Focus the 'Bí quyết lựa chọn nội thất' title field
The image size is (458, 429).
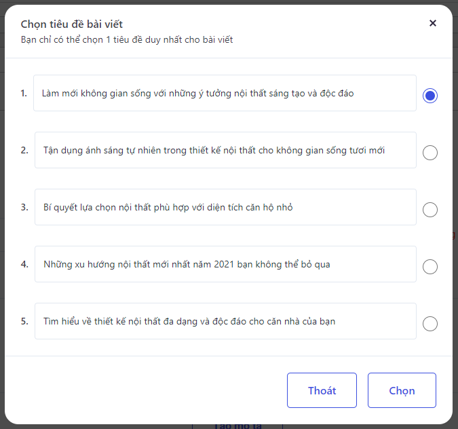point(225,207)
